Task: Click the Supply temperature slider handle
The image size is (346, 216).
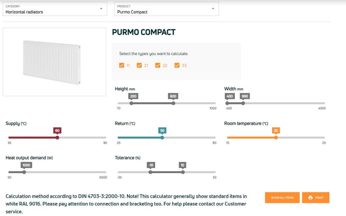Action: (57, 138)
